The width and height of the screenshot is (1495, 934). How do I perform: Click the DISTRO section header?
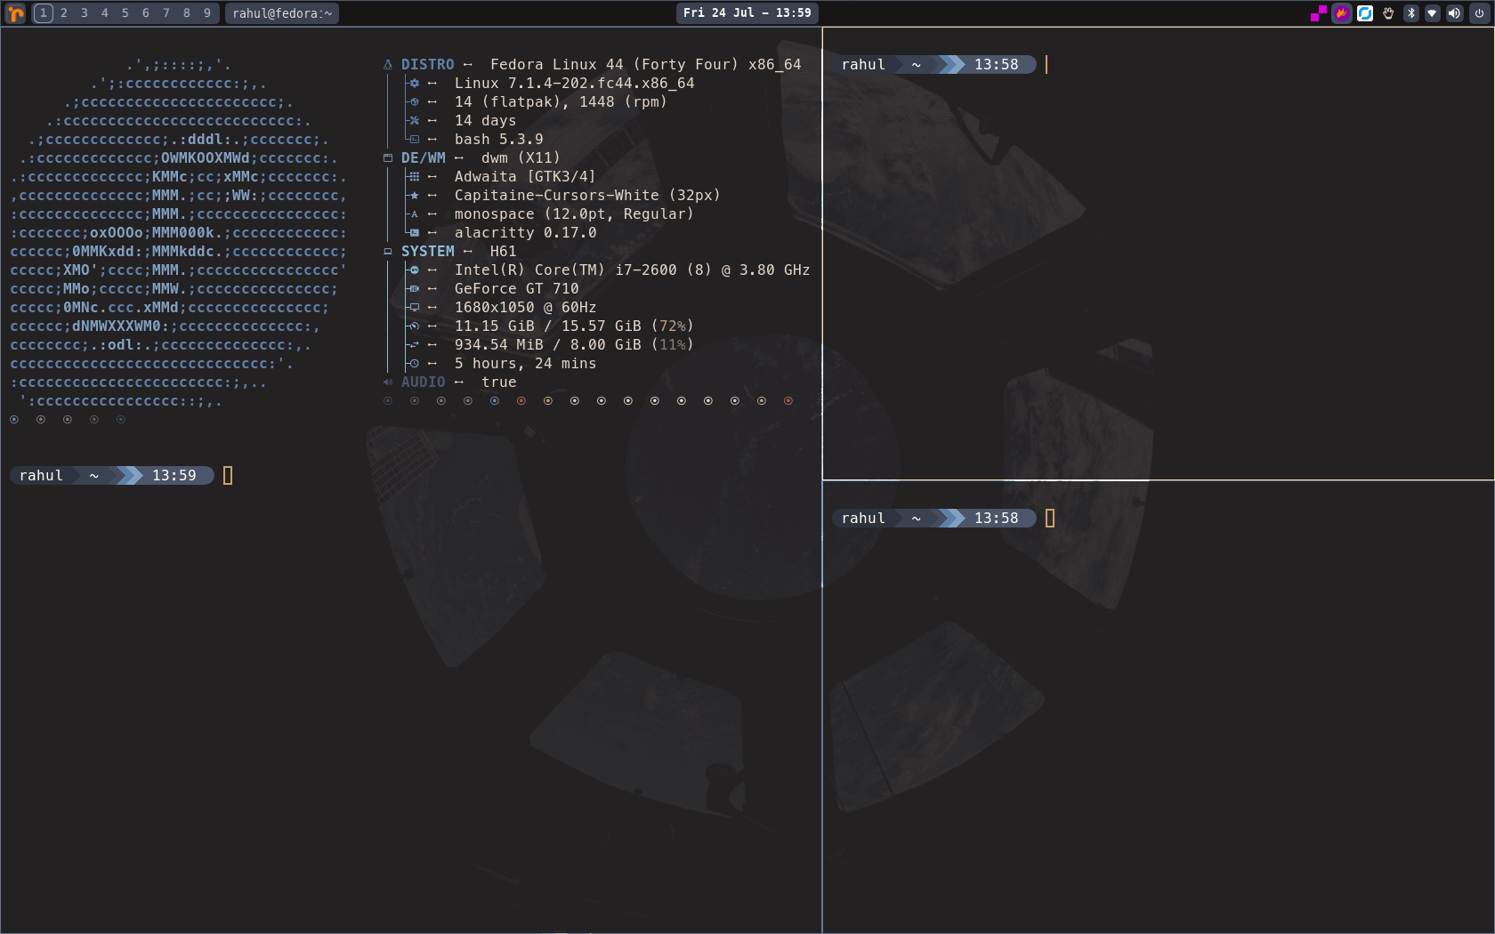[427, 65]
